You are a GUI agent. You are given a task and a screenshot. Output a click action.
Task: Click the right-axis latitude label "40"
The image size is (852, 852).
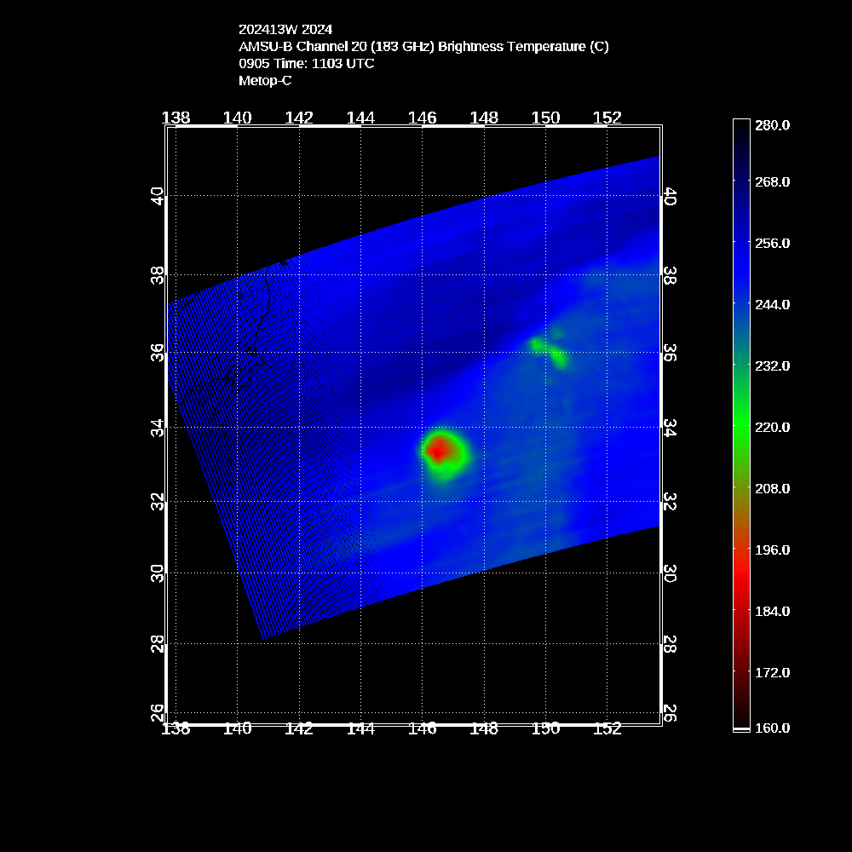click(670, 197)
